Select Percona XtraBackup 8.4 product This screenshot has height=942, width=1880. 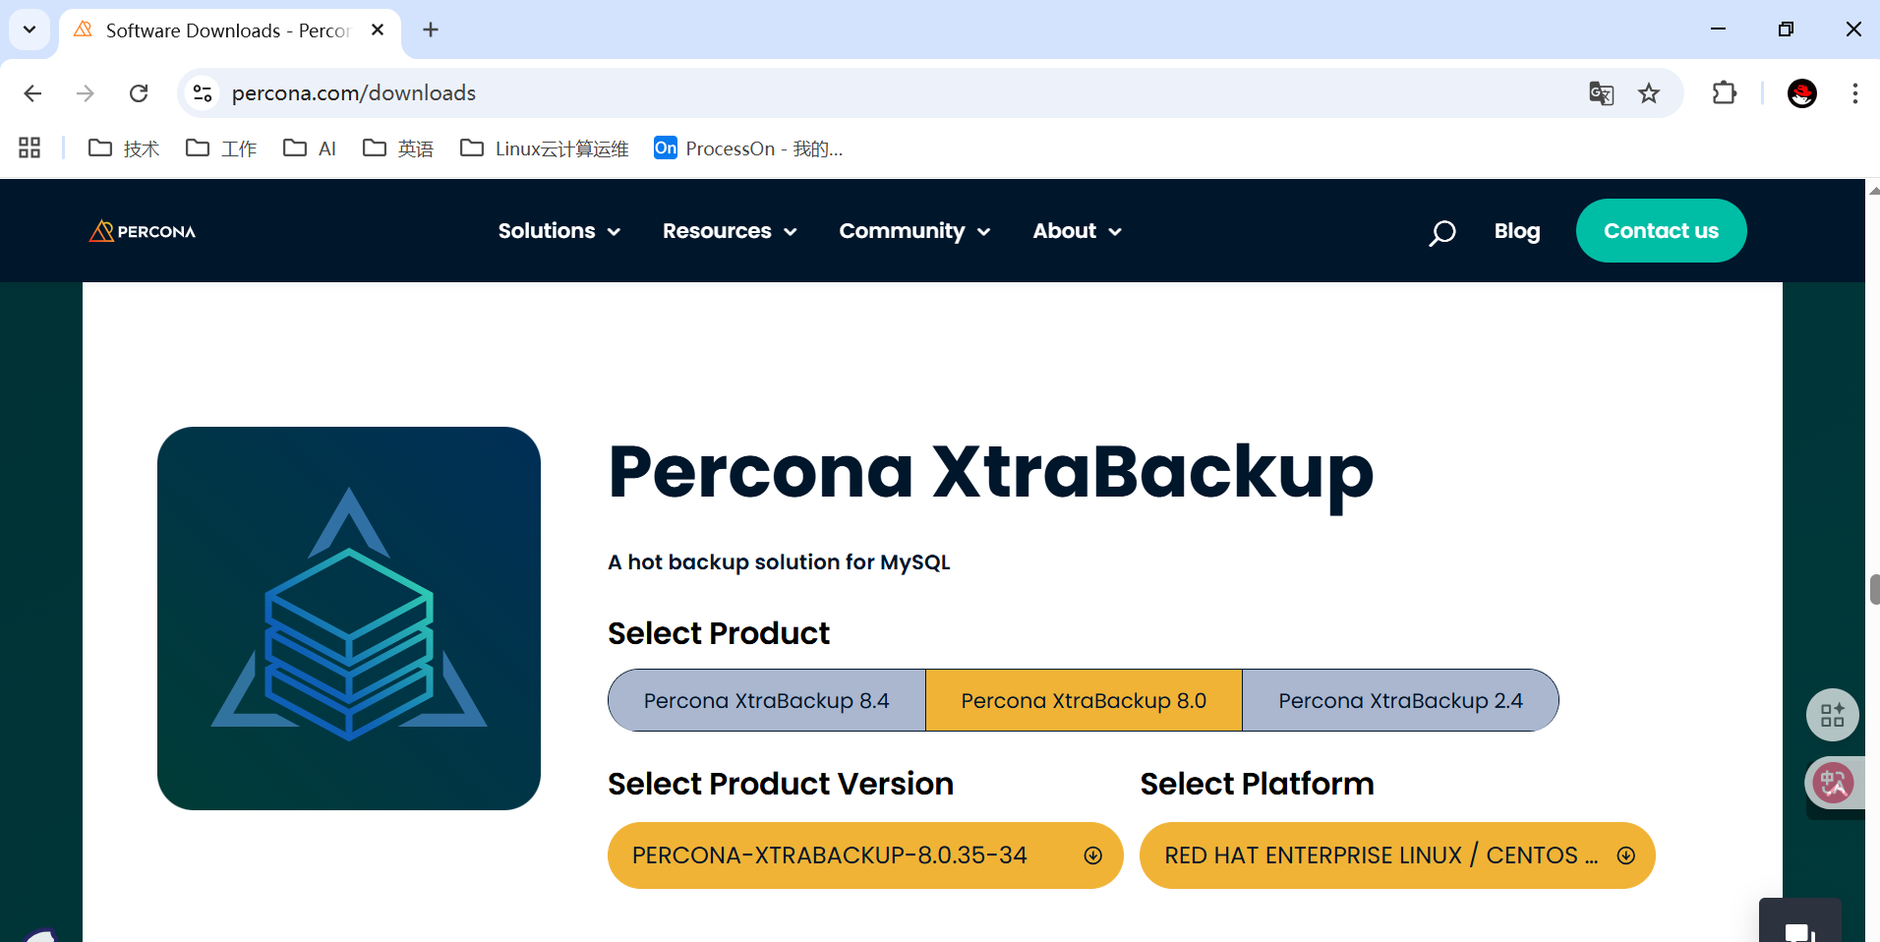pyautogui.click(x=767, y=700)
